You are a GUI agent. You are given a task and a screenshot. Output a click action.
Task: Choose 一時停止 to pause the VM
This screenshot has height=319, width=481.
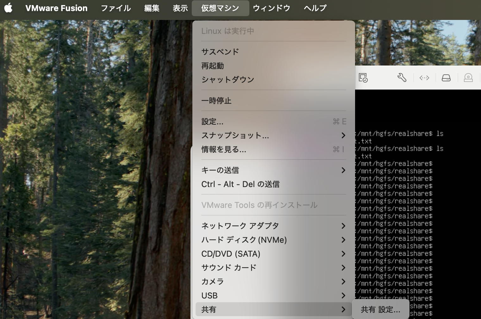(273, 101)
